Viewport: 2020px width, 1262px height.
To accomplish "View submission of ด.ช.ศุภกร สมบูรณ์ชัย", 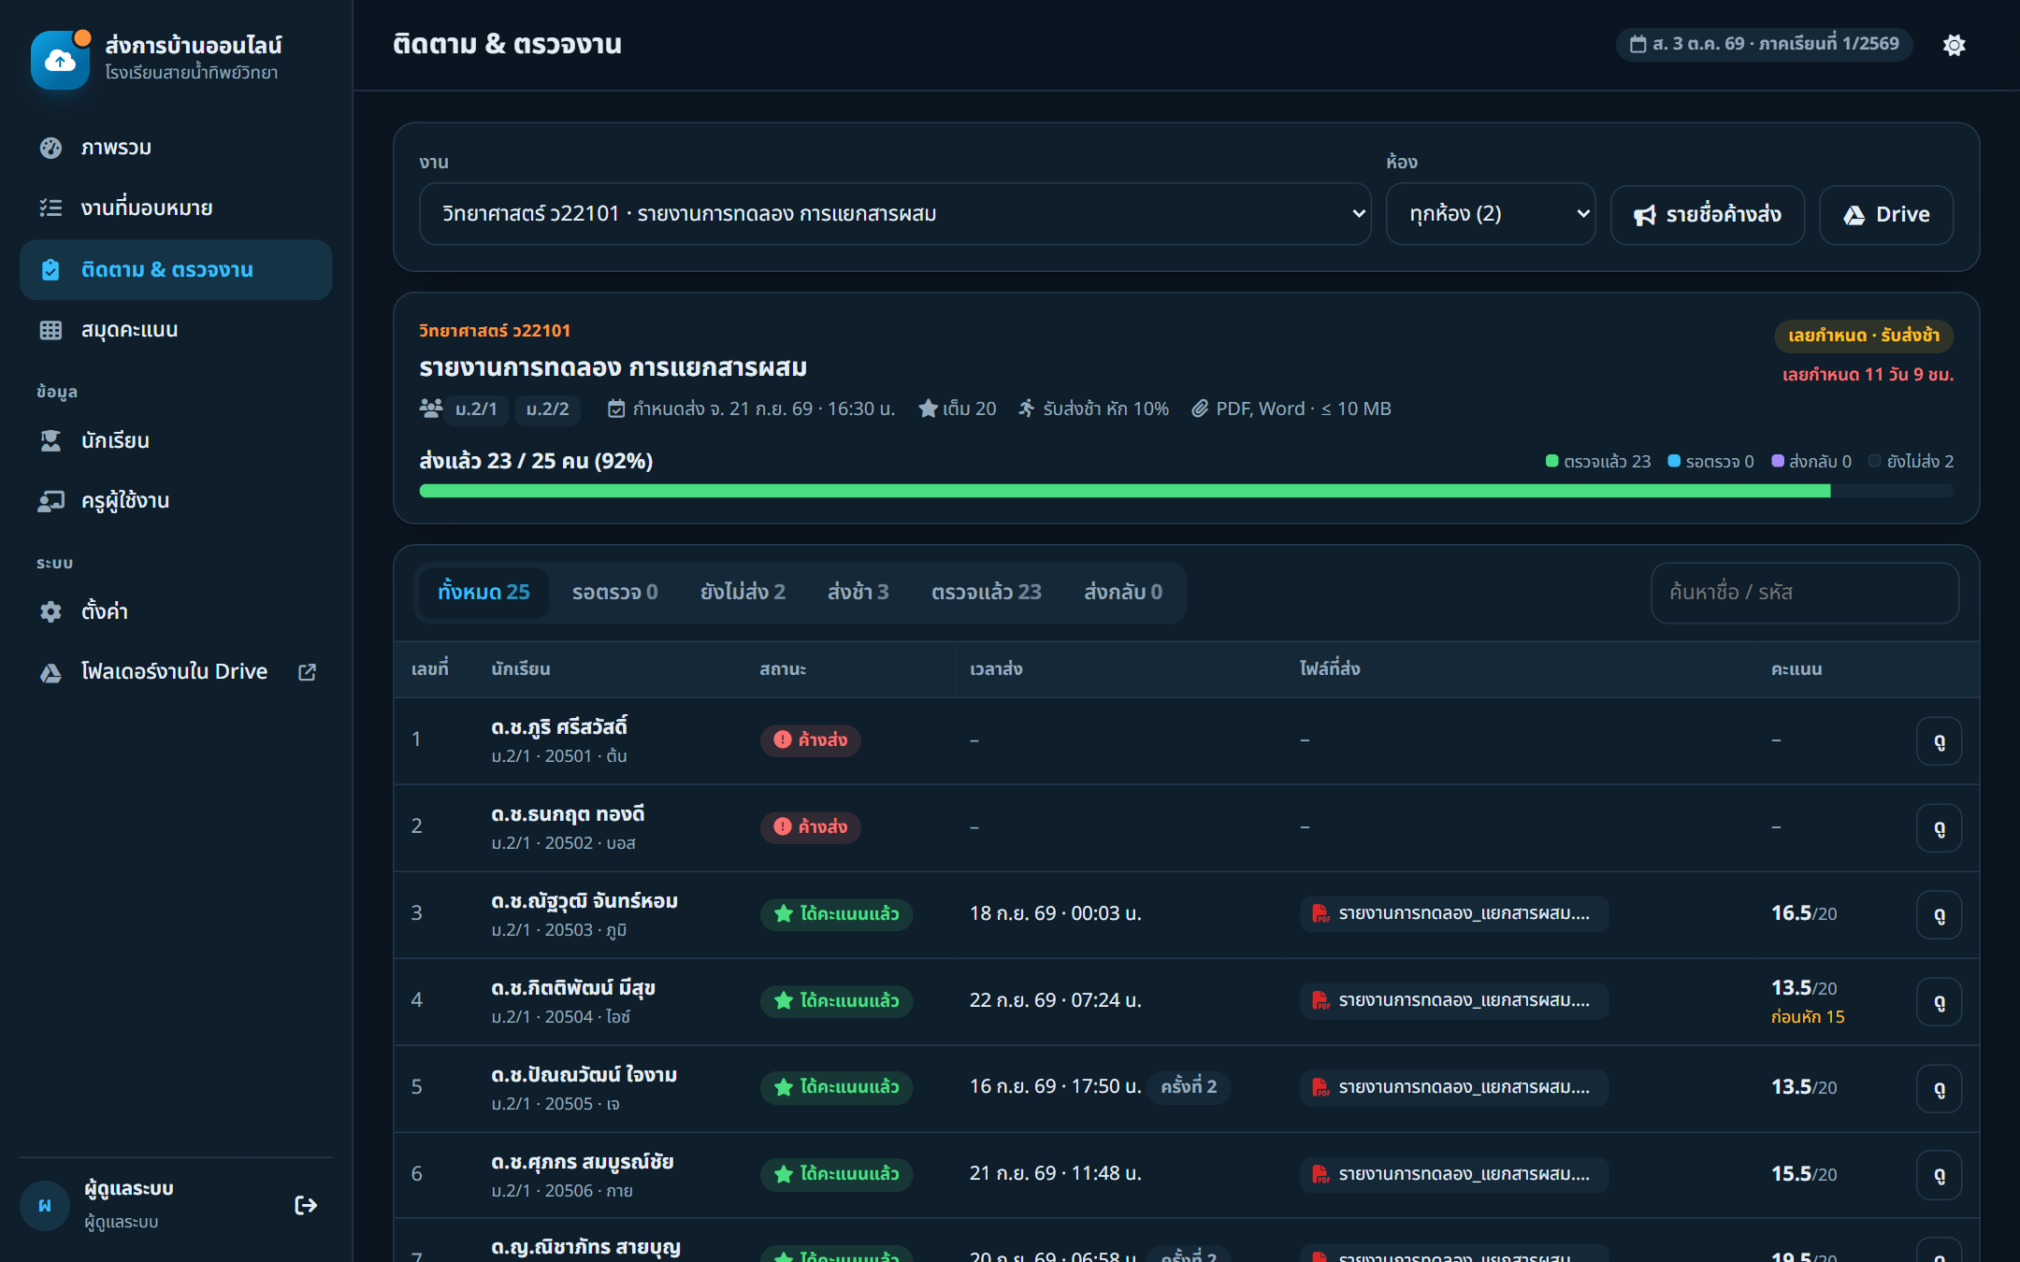I will point(1939,1175).
